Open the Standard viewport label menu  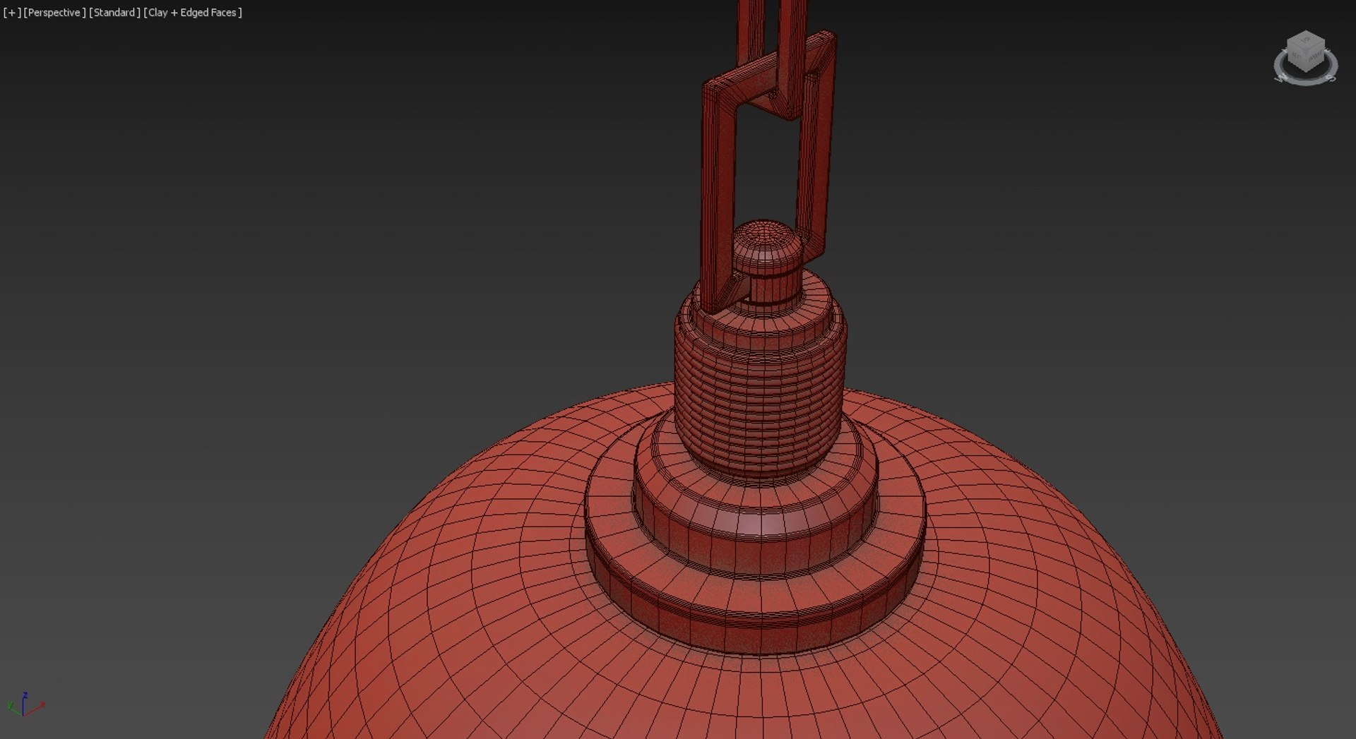pos(114,13)
